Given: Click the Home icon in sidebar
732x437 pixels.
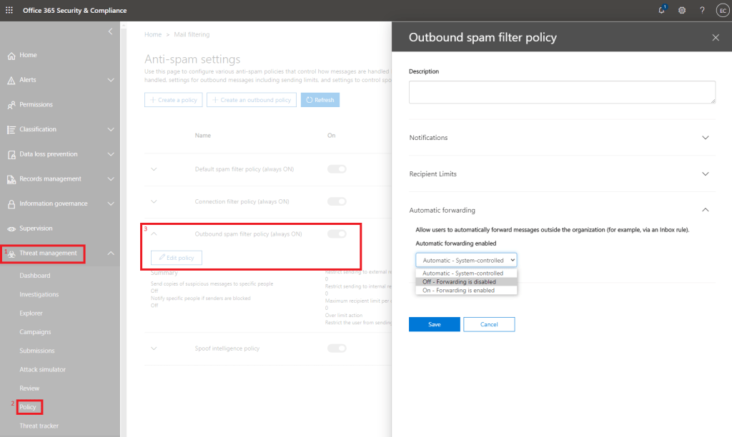Looking at the screenshot, I should tap(11, 56).
